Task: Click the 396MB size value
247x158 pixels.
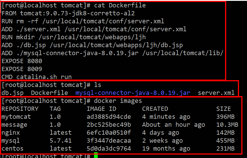Action: coord(225,117)
